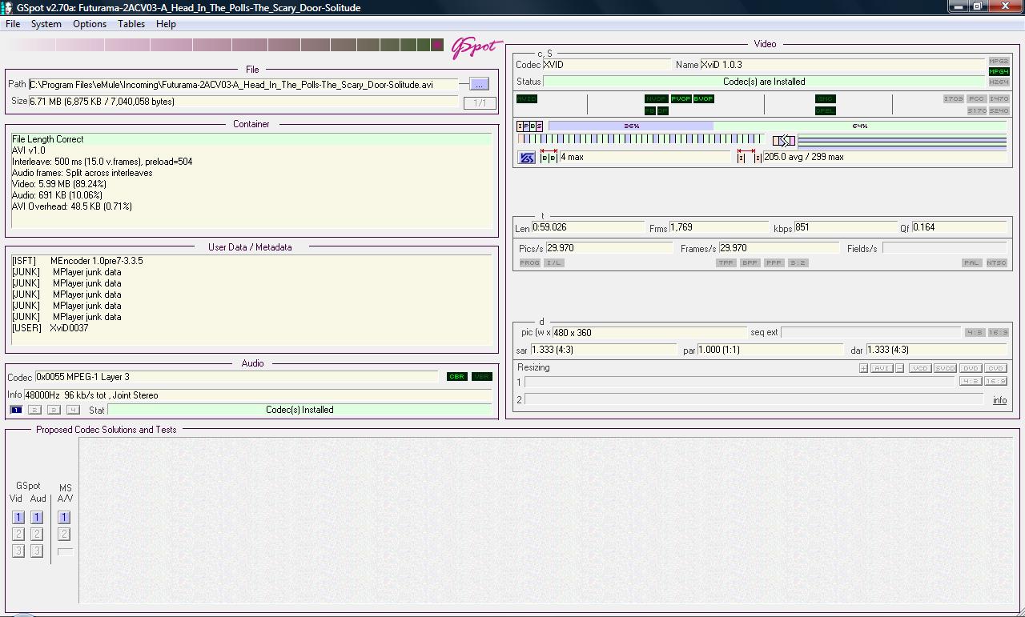Click the Resizing VCD preset button

(919, 368)
